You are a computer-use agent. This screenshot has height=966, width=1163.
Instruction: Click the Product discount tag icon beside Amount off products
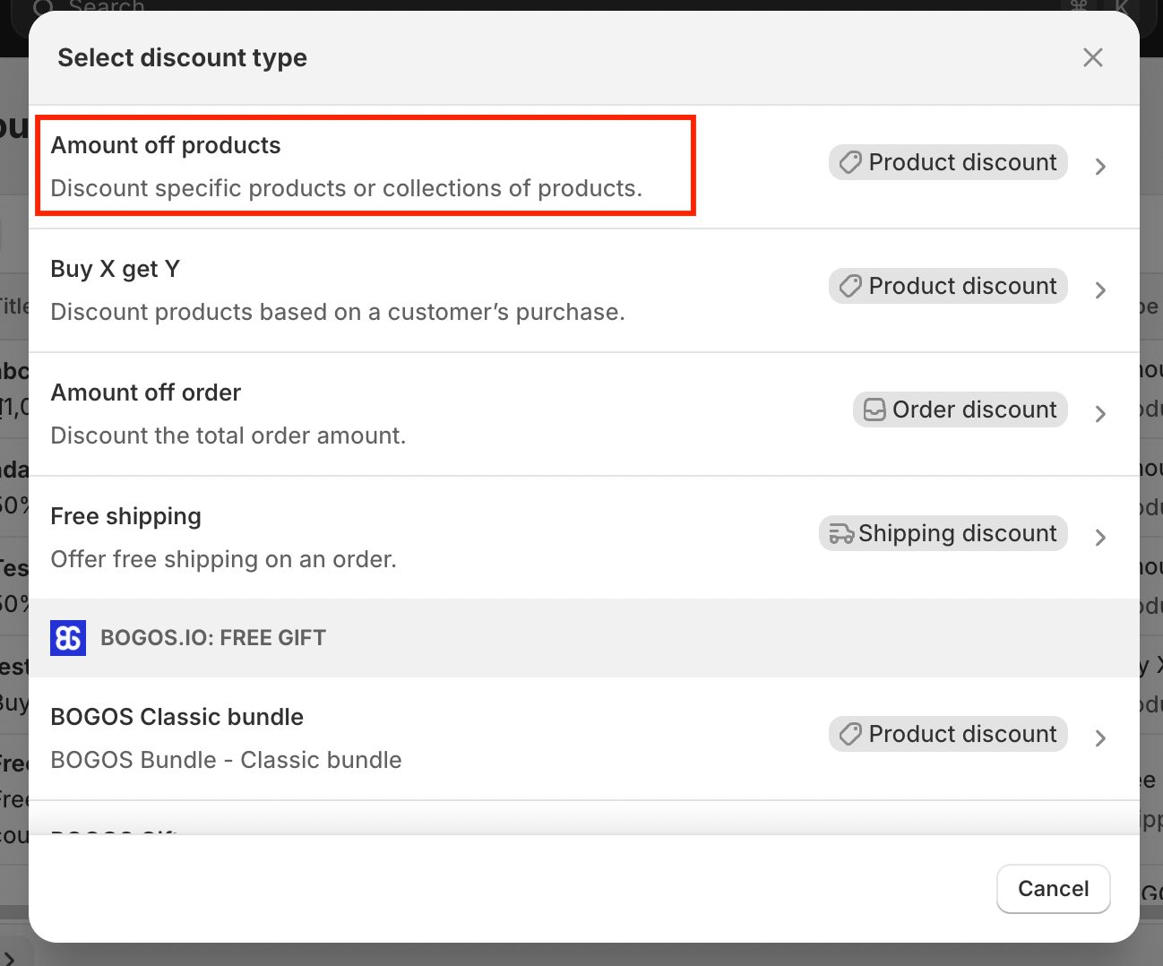pos(849,162)
